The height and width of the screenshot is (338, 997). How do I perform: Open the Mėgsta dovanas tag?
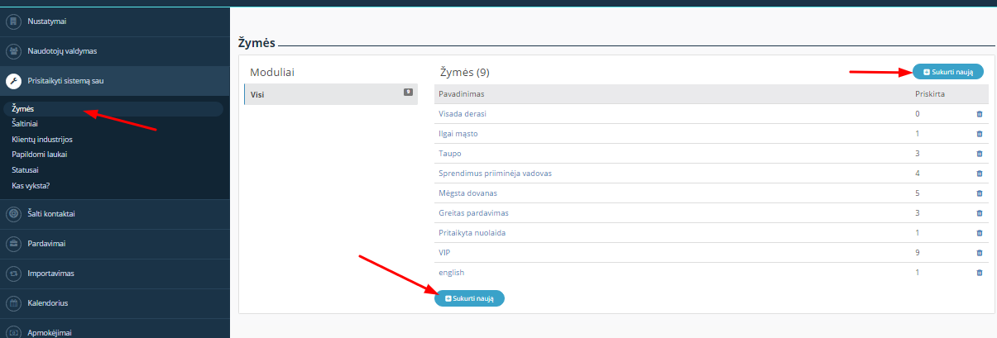point(467,193)
